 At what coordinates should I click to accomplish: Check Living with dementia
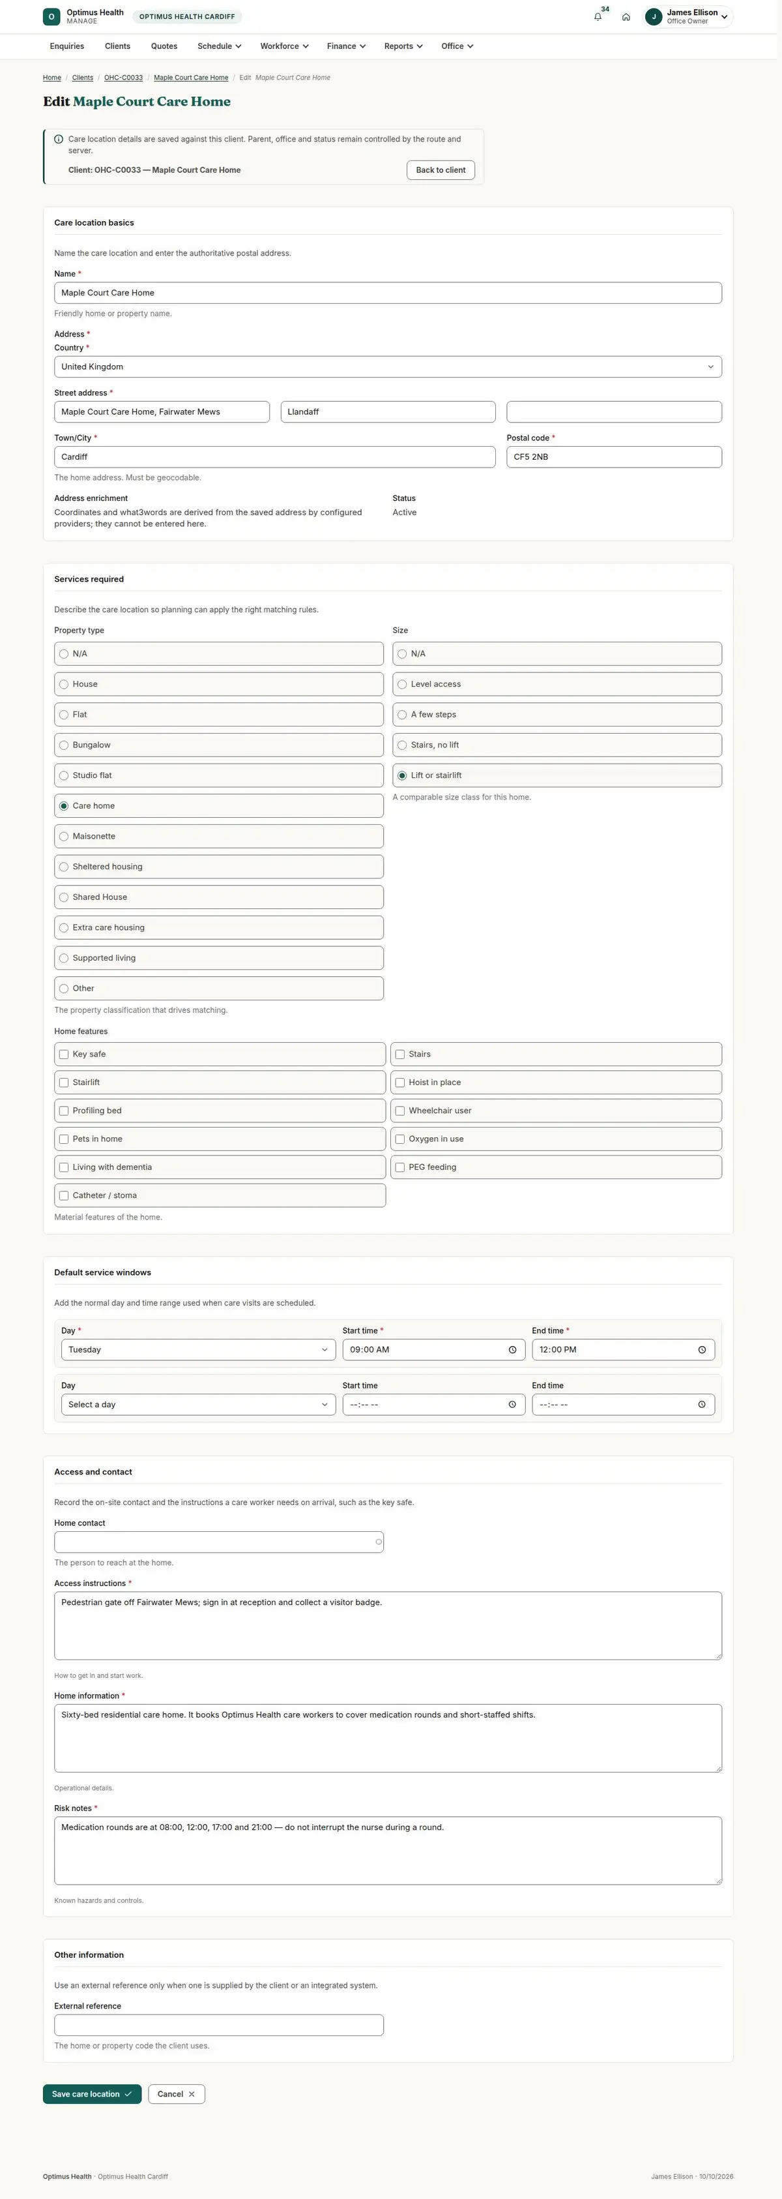pos(64,1167)
